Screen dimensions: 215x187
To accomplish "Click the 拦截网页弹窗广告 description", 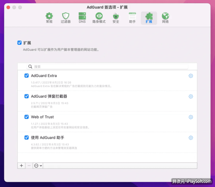I will tap(42, 107).
